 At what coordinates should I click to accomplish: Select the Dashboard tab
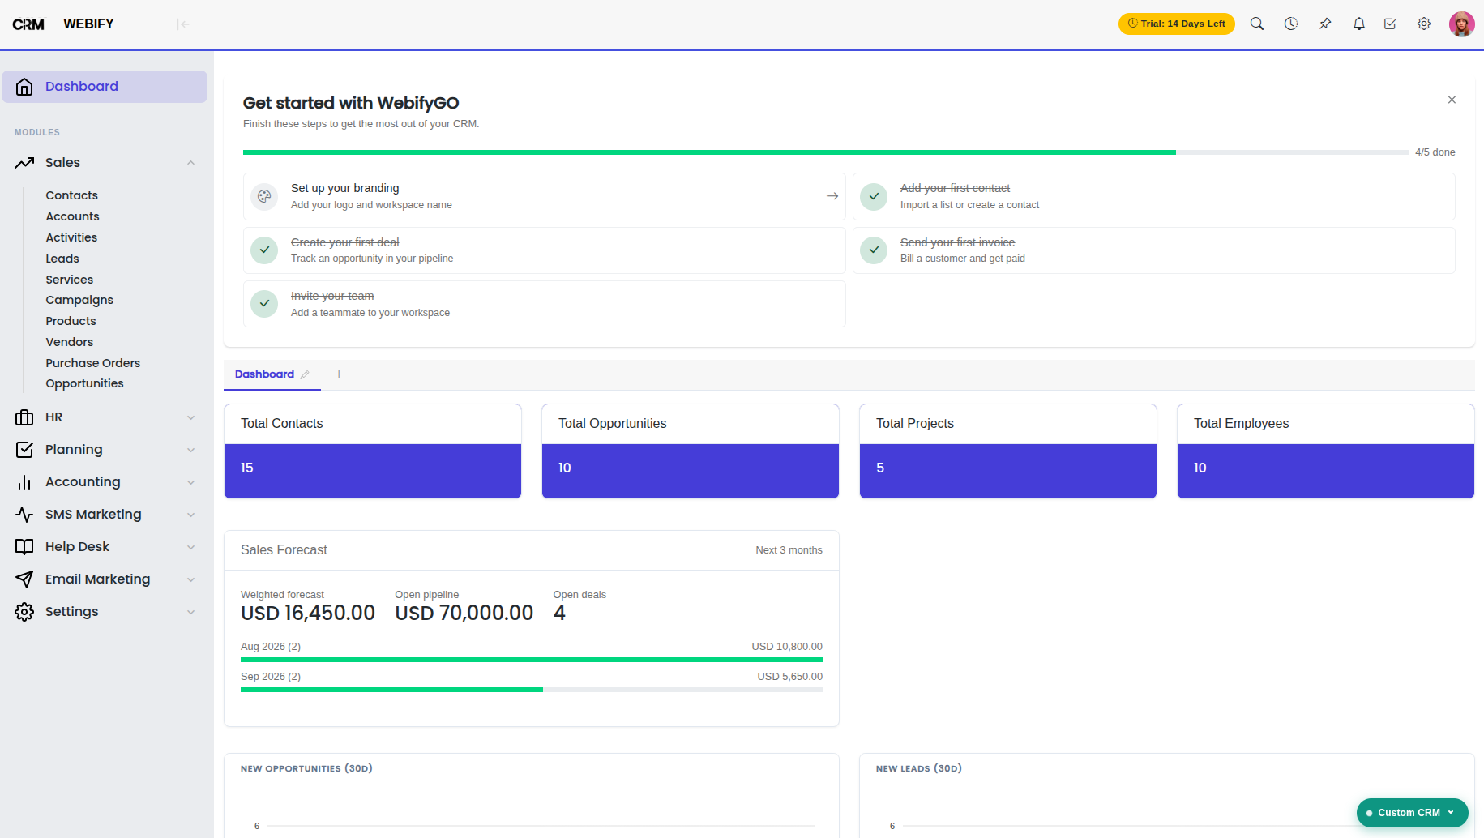pos(264,374)
